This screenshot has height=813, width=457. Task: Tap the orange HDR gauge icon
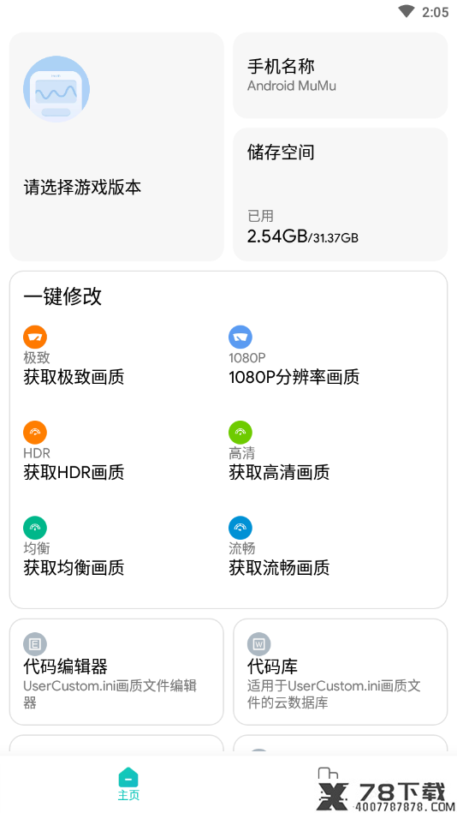(35, 433)
